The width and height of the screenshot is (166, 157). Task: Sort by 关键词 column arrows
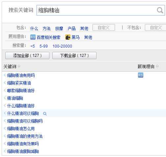tap(19, 66)
